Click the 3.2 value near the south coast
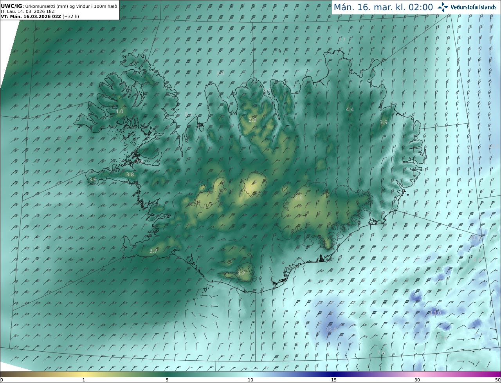This screenshot has height=383, width=501. point(241,273)
